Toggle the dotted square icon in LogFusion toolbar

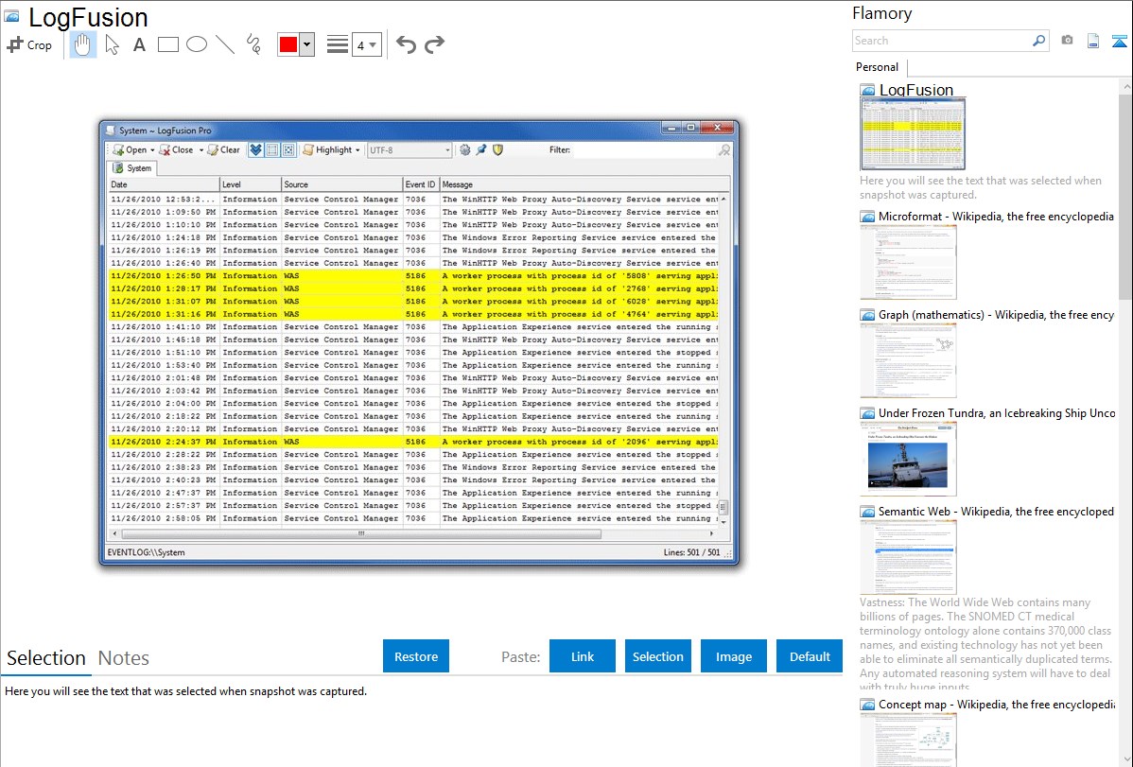point(288,149)
